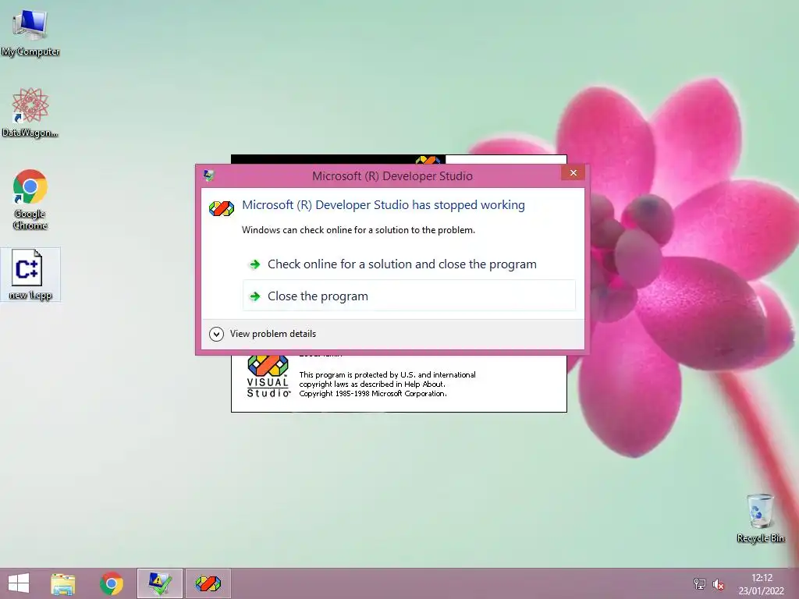Image resolution: width=799 pixels, height=599 pixels.
Task: Click the taskbar clock showing 12:12
Action: (x=762, y=584)
